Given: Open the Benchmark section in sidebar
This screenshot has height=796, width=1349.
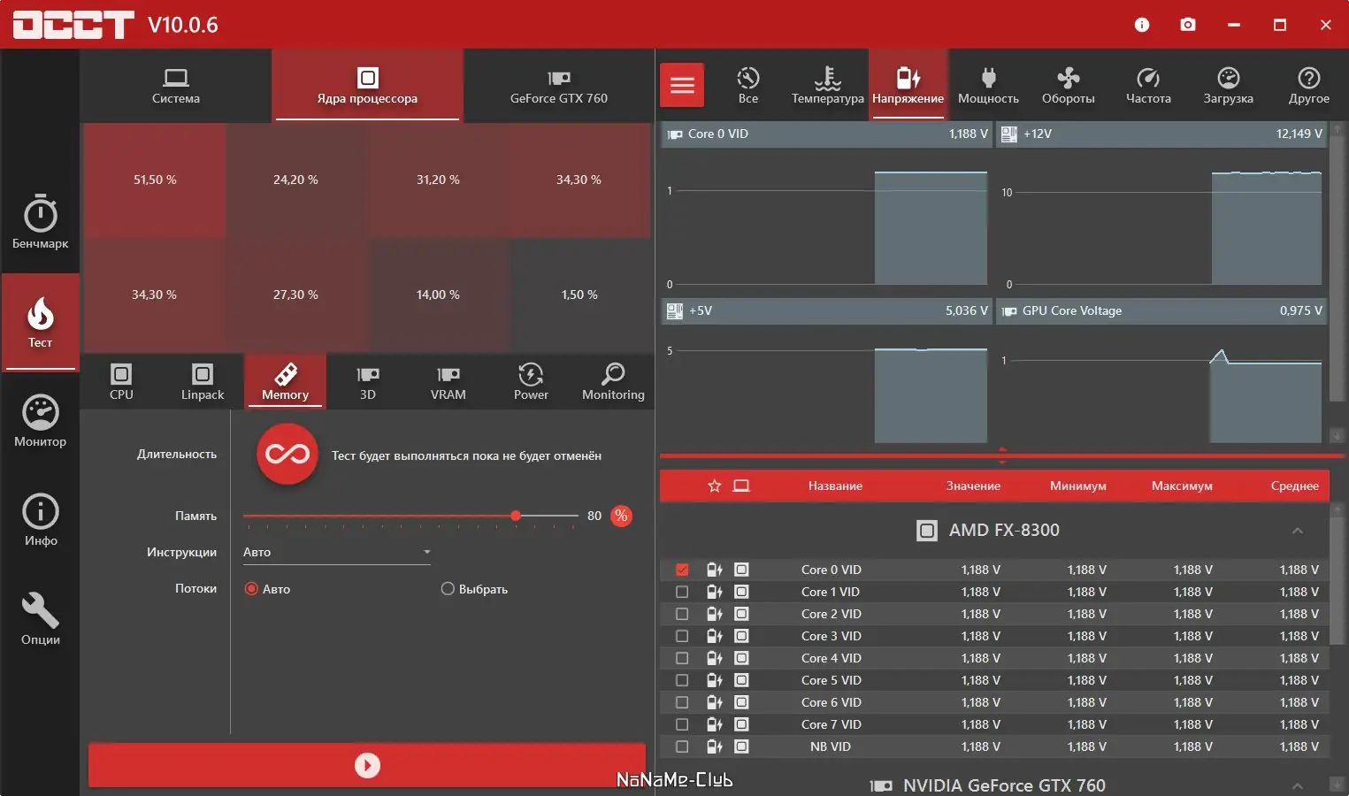Looking at the screenshot, I should 41,222.
